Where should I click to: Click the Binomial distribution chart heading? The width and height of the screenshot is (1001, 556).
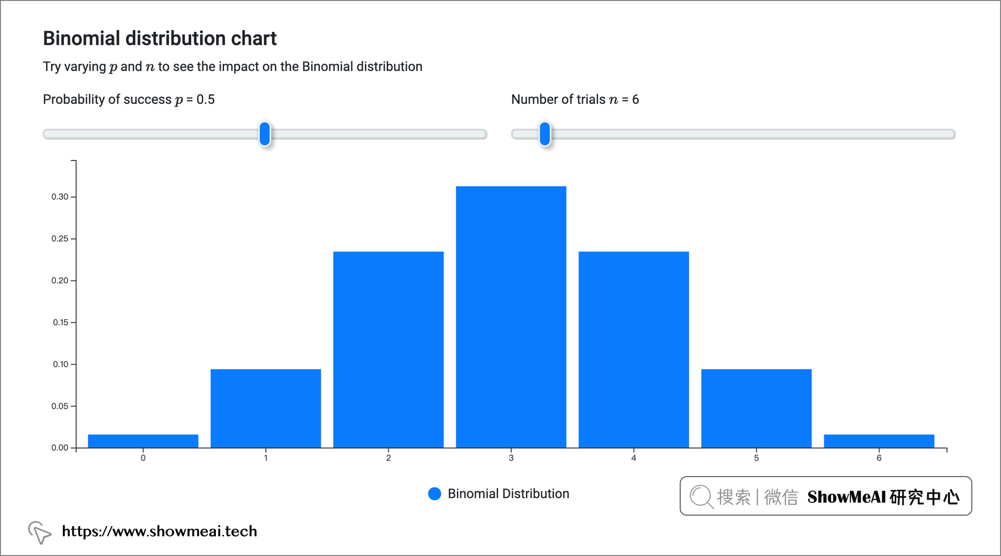(x=159, y=39)
